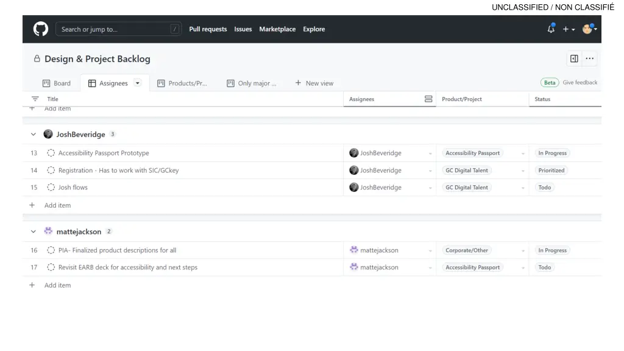Click Todo status on Josh flows row
624x351 pixels.
click(544, 188)
